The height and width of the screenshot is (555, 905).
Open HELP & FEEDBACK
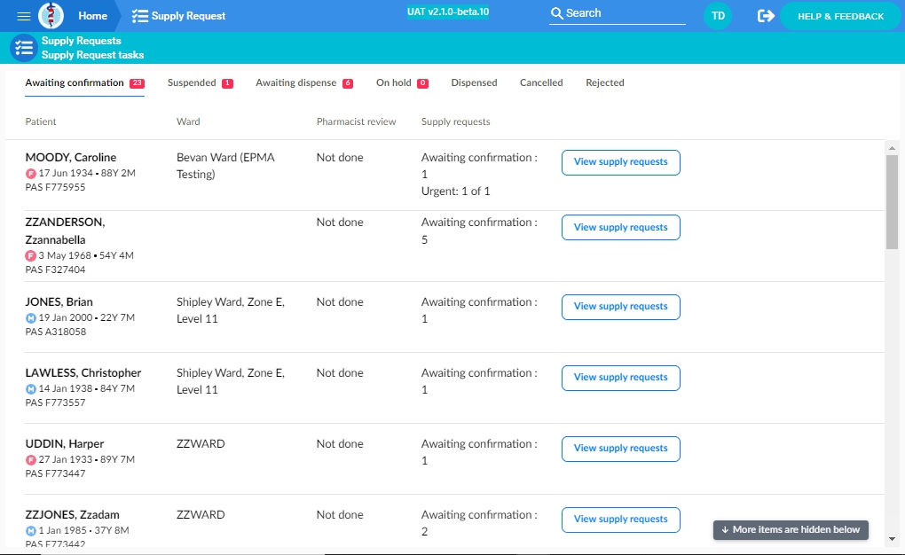point(840,16)
